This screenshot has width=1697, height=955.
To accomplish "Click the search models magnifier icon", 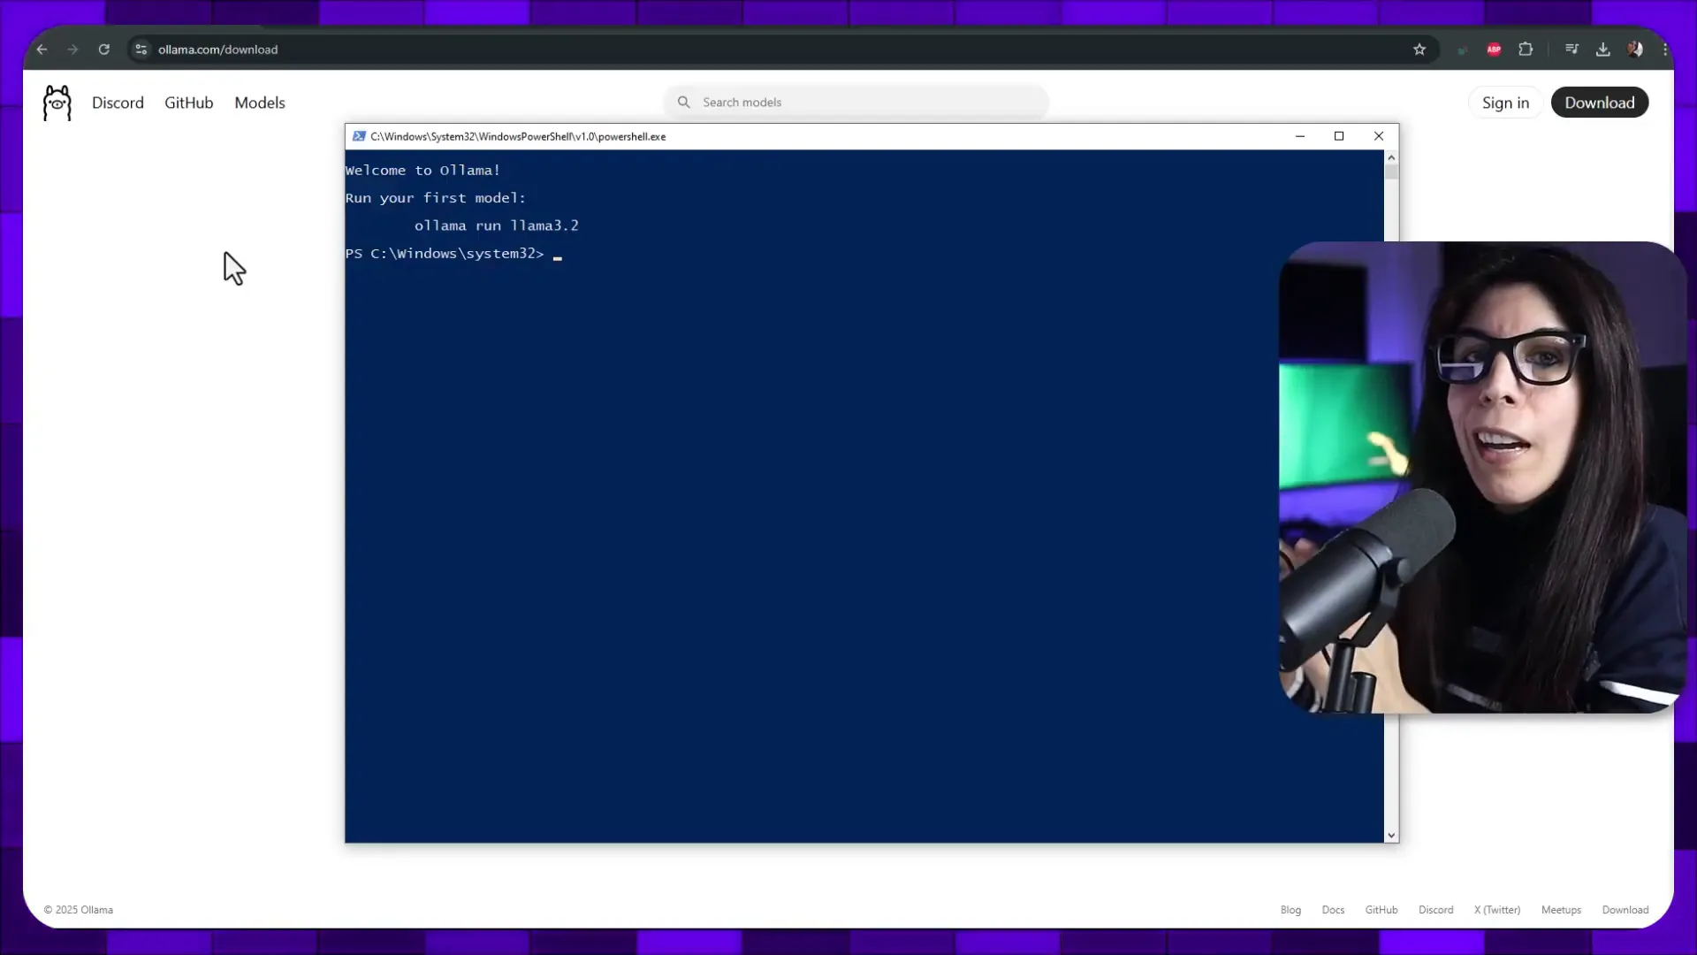I will tap(684, 102).
